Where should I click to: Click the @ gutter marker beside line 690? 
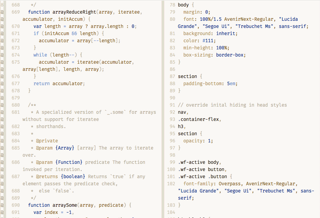tap(2, 205)
